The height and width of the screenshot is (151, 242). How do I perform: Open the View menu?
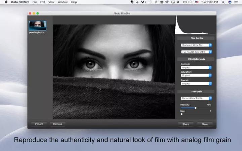point(51,2)
